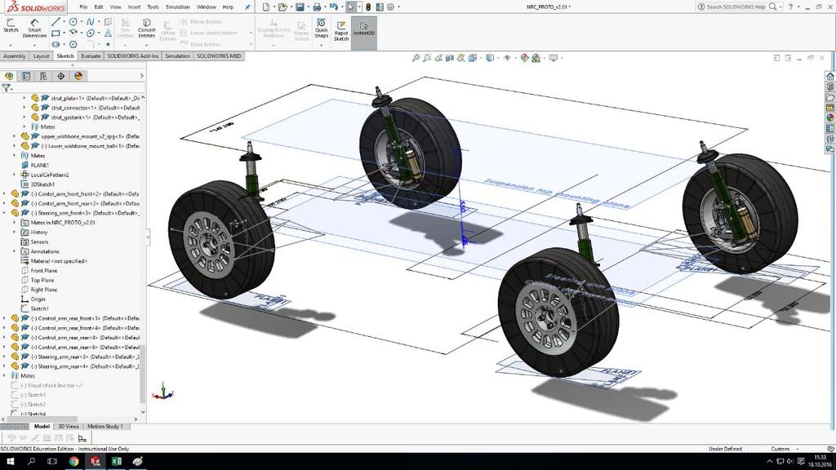The width and height of the screenshot is (836, 470).
Task: Open the Windows Start menu
Action: [10, 462]
